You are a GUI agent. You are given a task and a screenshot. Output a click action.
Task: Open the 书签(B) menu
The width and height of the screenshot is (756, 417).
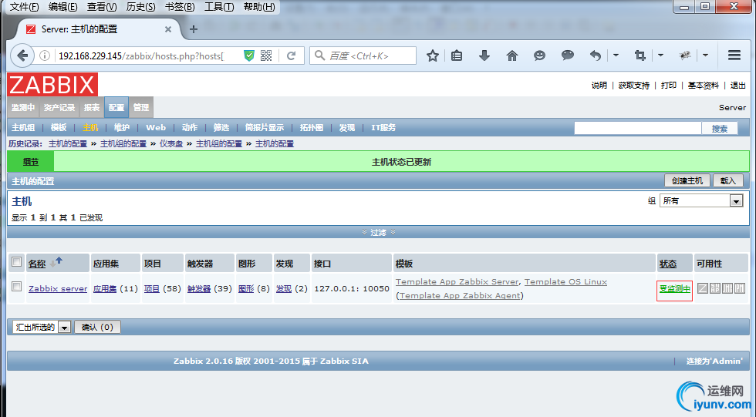click(180, 7)
